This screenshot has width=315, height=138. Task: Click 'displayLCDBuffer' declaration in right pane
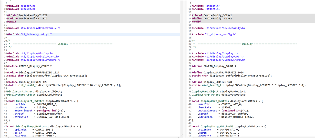(x=249, y=85)
